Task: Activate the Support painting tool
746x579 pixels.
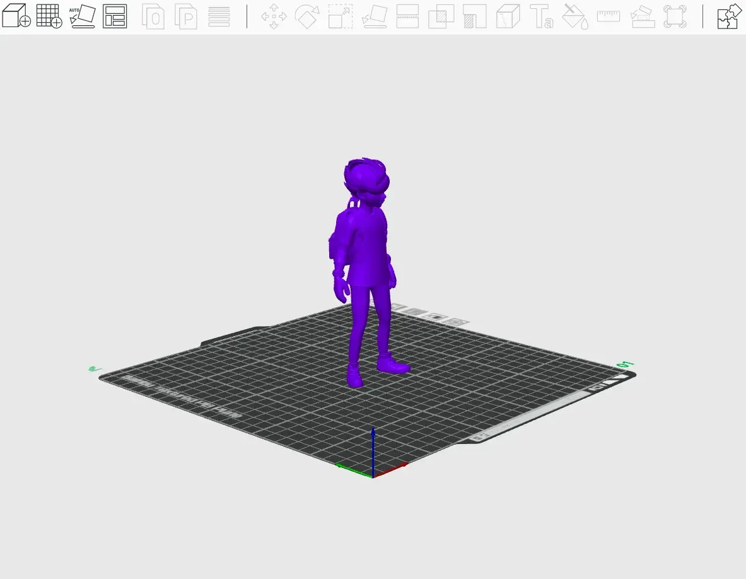Action: 475,16
